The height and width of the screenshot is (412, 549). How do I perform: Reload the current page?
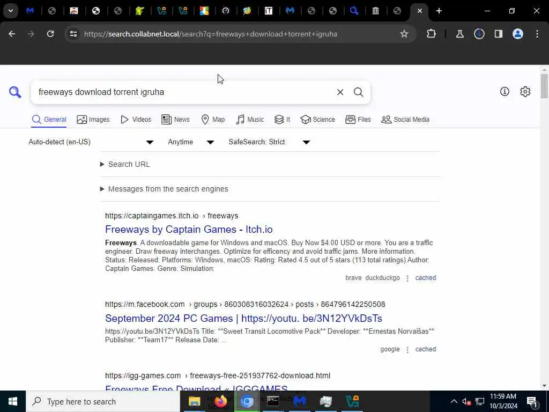(50, 34)
